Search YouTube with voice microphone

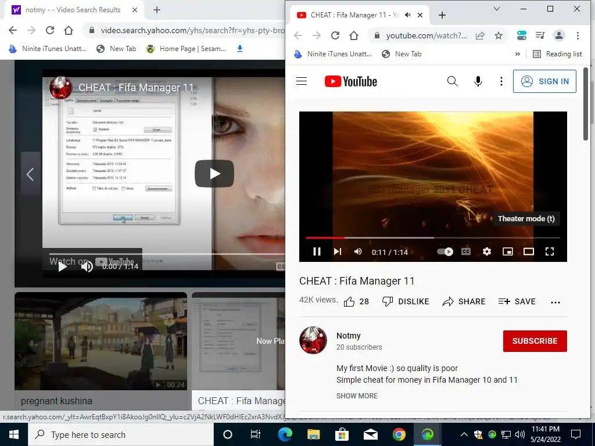(x=478, y=81)
